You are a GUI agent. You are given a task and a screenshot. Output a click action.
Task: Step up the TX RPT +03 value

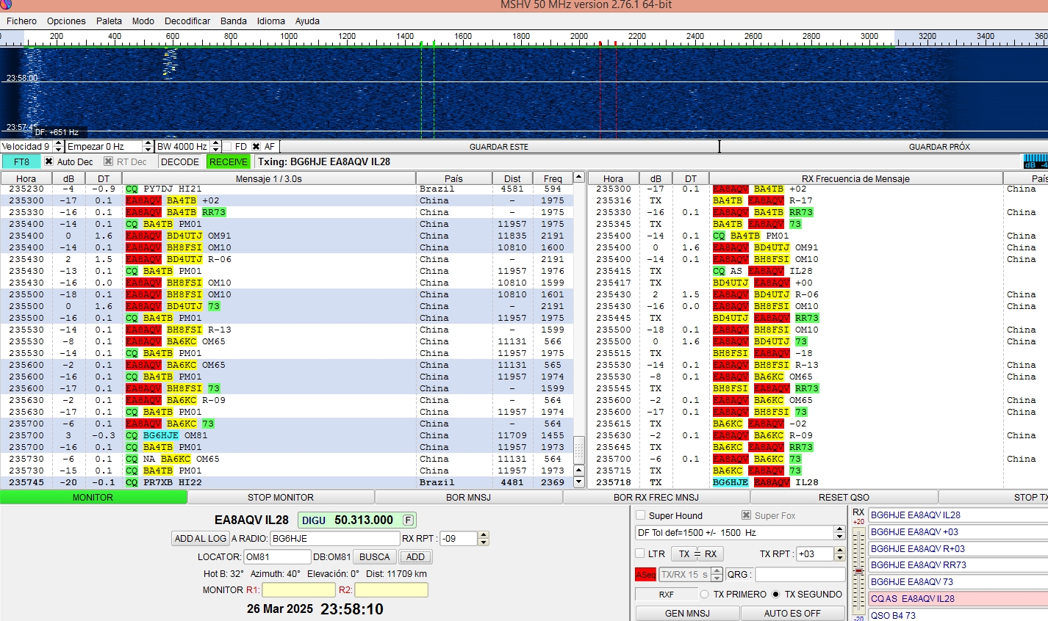(x=839, y=551)
